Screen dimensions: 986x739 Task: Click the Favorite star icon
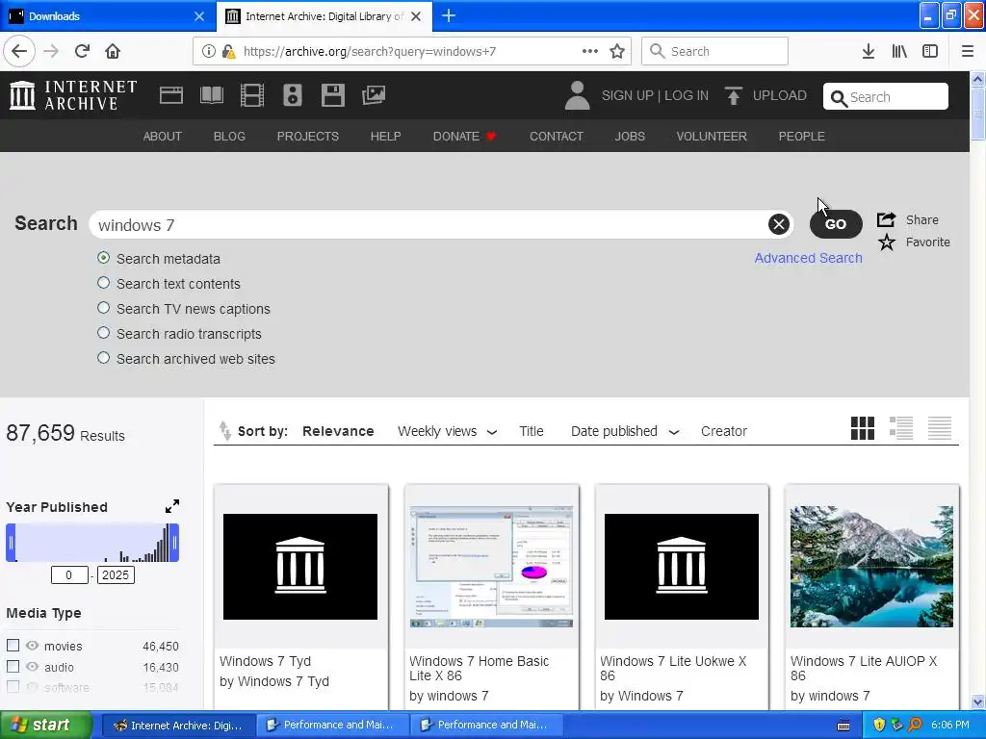click(887, 242)
